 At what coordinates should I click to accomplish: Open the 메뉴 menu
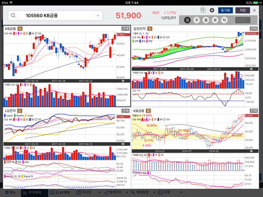11,192
